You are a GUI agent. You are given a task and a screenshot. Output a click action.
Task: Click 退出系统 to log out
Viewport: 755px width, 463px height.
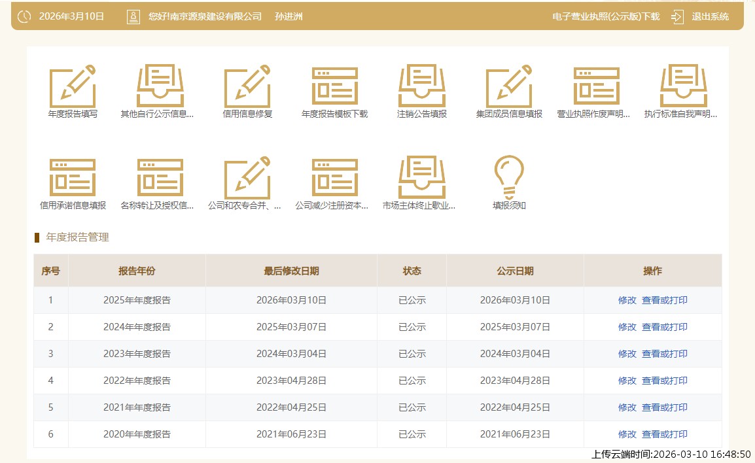tap(710, 16)
